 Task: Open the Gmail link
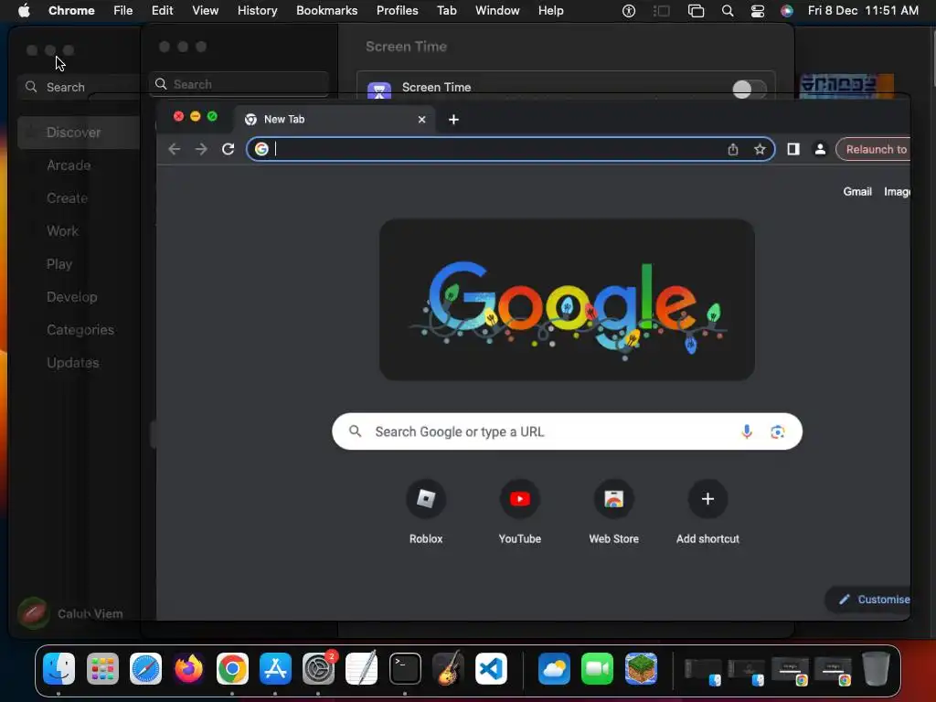point(857,192)
